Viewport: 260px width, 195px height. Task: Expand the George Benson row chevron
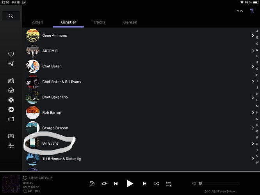pyautogui.click(x=253, y=128)
